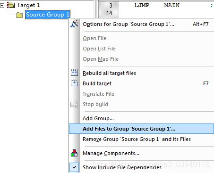Select Target 1 label in project tree
The height and width of the screenshot is (173, 214).
pos(28,5)
